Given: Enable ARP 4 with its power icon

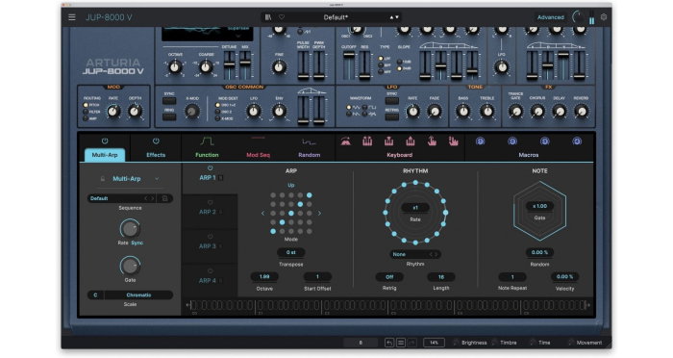Looking at the screenshot, I should (210, 271).
